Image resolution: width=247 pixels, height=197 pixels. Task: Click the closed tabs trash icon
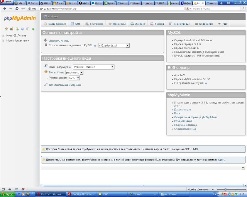click(228, 3)
